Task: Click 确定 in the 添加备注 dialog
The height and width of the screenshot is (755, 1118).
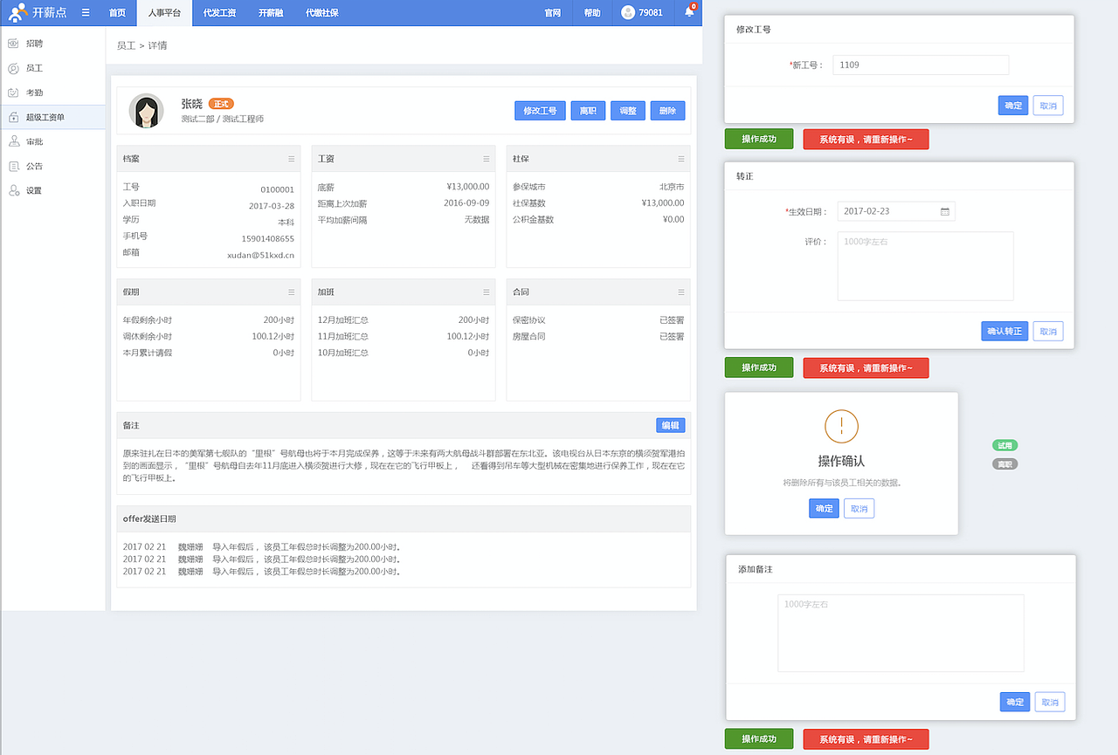Action: pyautogui.click(x=1015, y=702)
